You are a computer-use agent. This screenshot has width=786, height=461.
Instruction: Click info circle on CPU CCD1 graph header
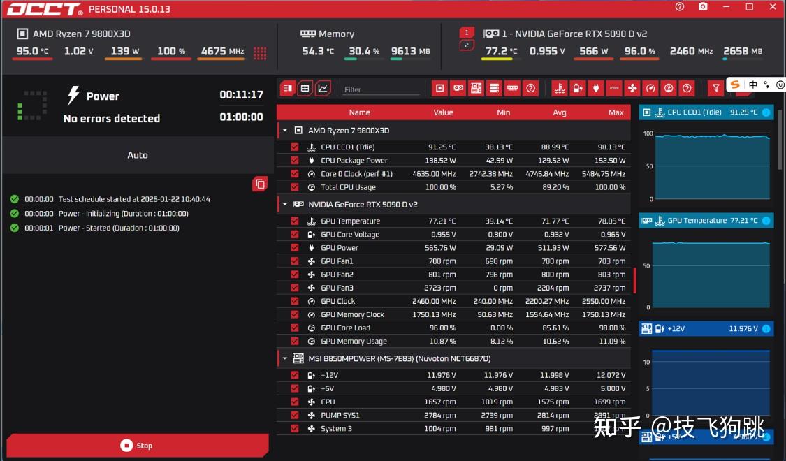tap(766, 112)
